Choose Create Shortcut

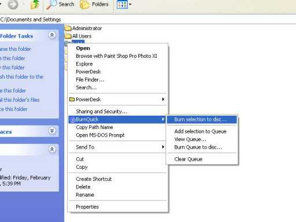(118, 179)
